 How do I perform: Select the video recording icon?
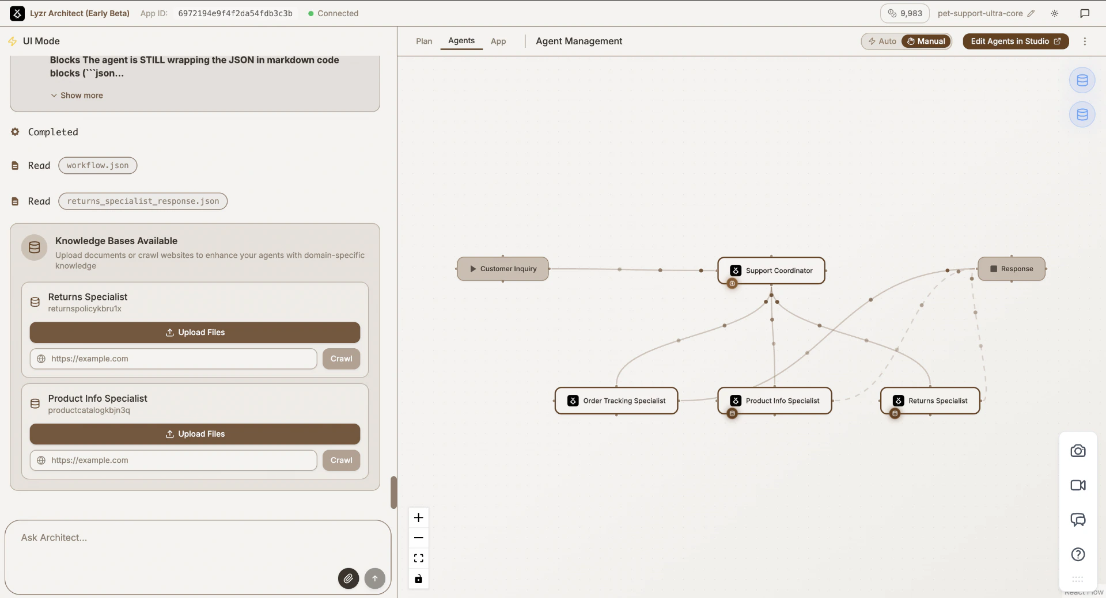coord(1078,485)
